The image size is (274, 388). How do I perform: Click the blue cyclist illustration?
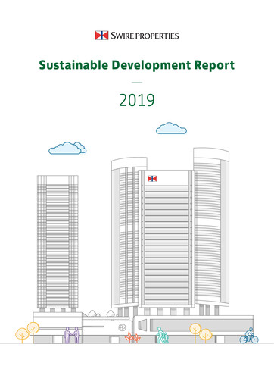[x=249, y=336]
